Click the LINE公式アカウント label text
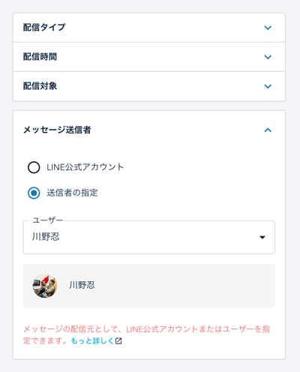Viewport: 300px width, 372px height. pos(85,167)
